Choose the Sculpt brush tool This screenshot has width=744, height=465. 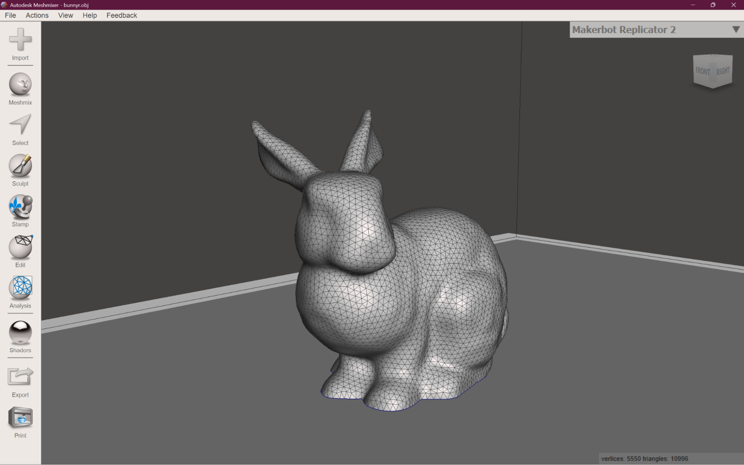click(20, 166)
